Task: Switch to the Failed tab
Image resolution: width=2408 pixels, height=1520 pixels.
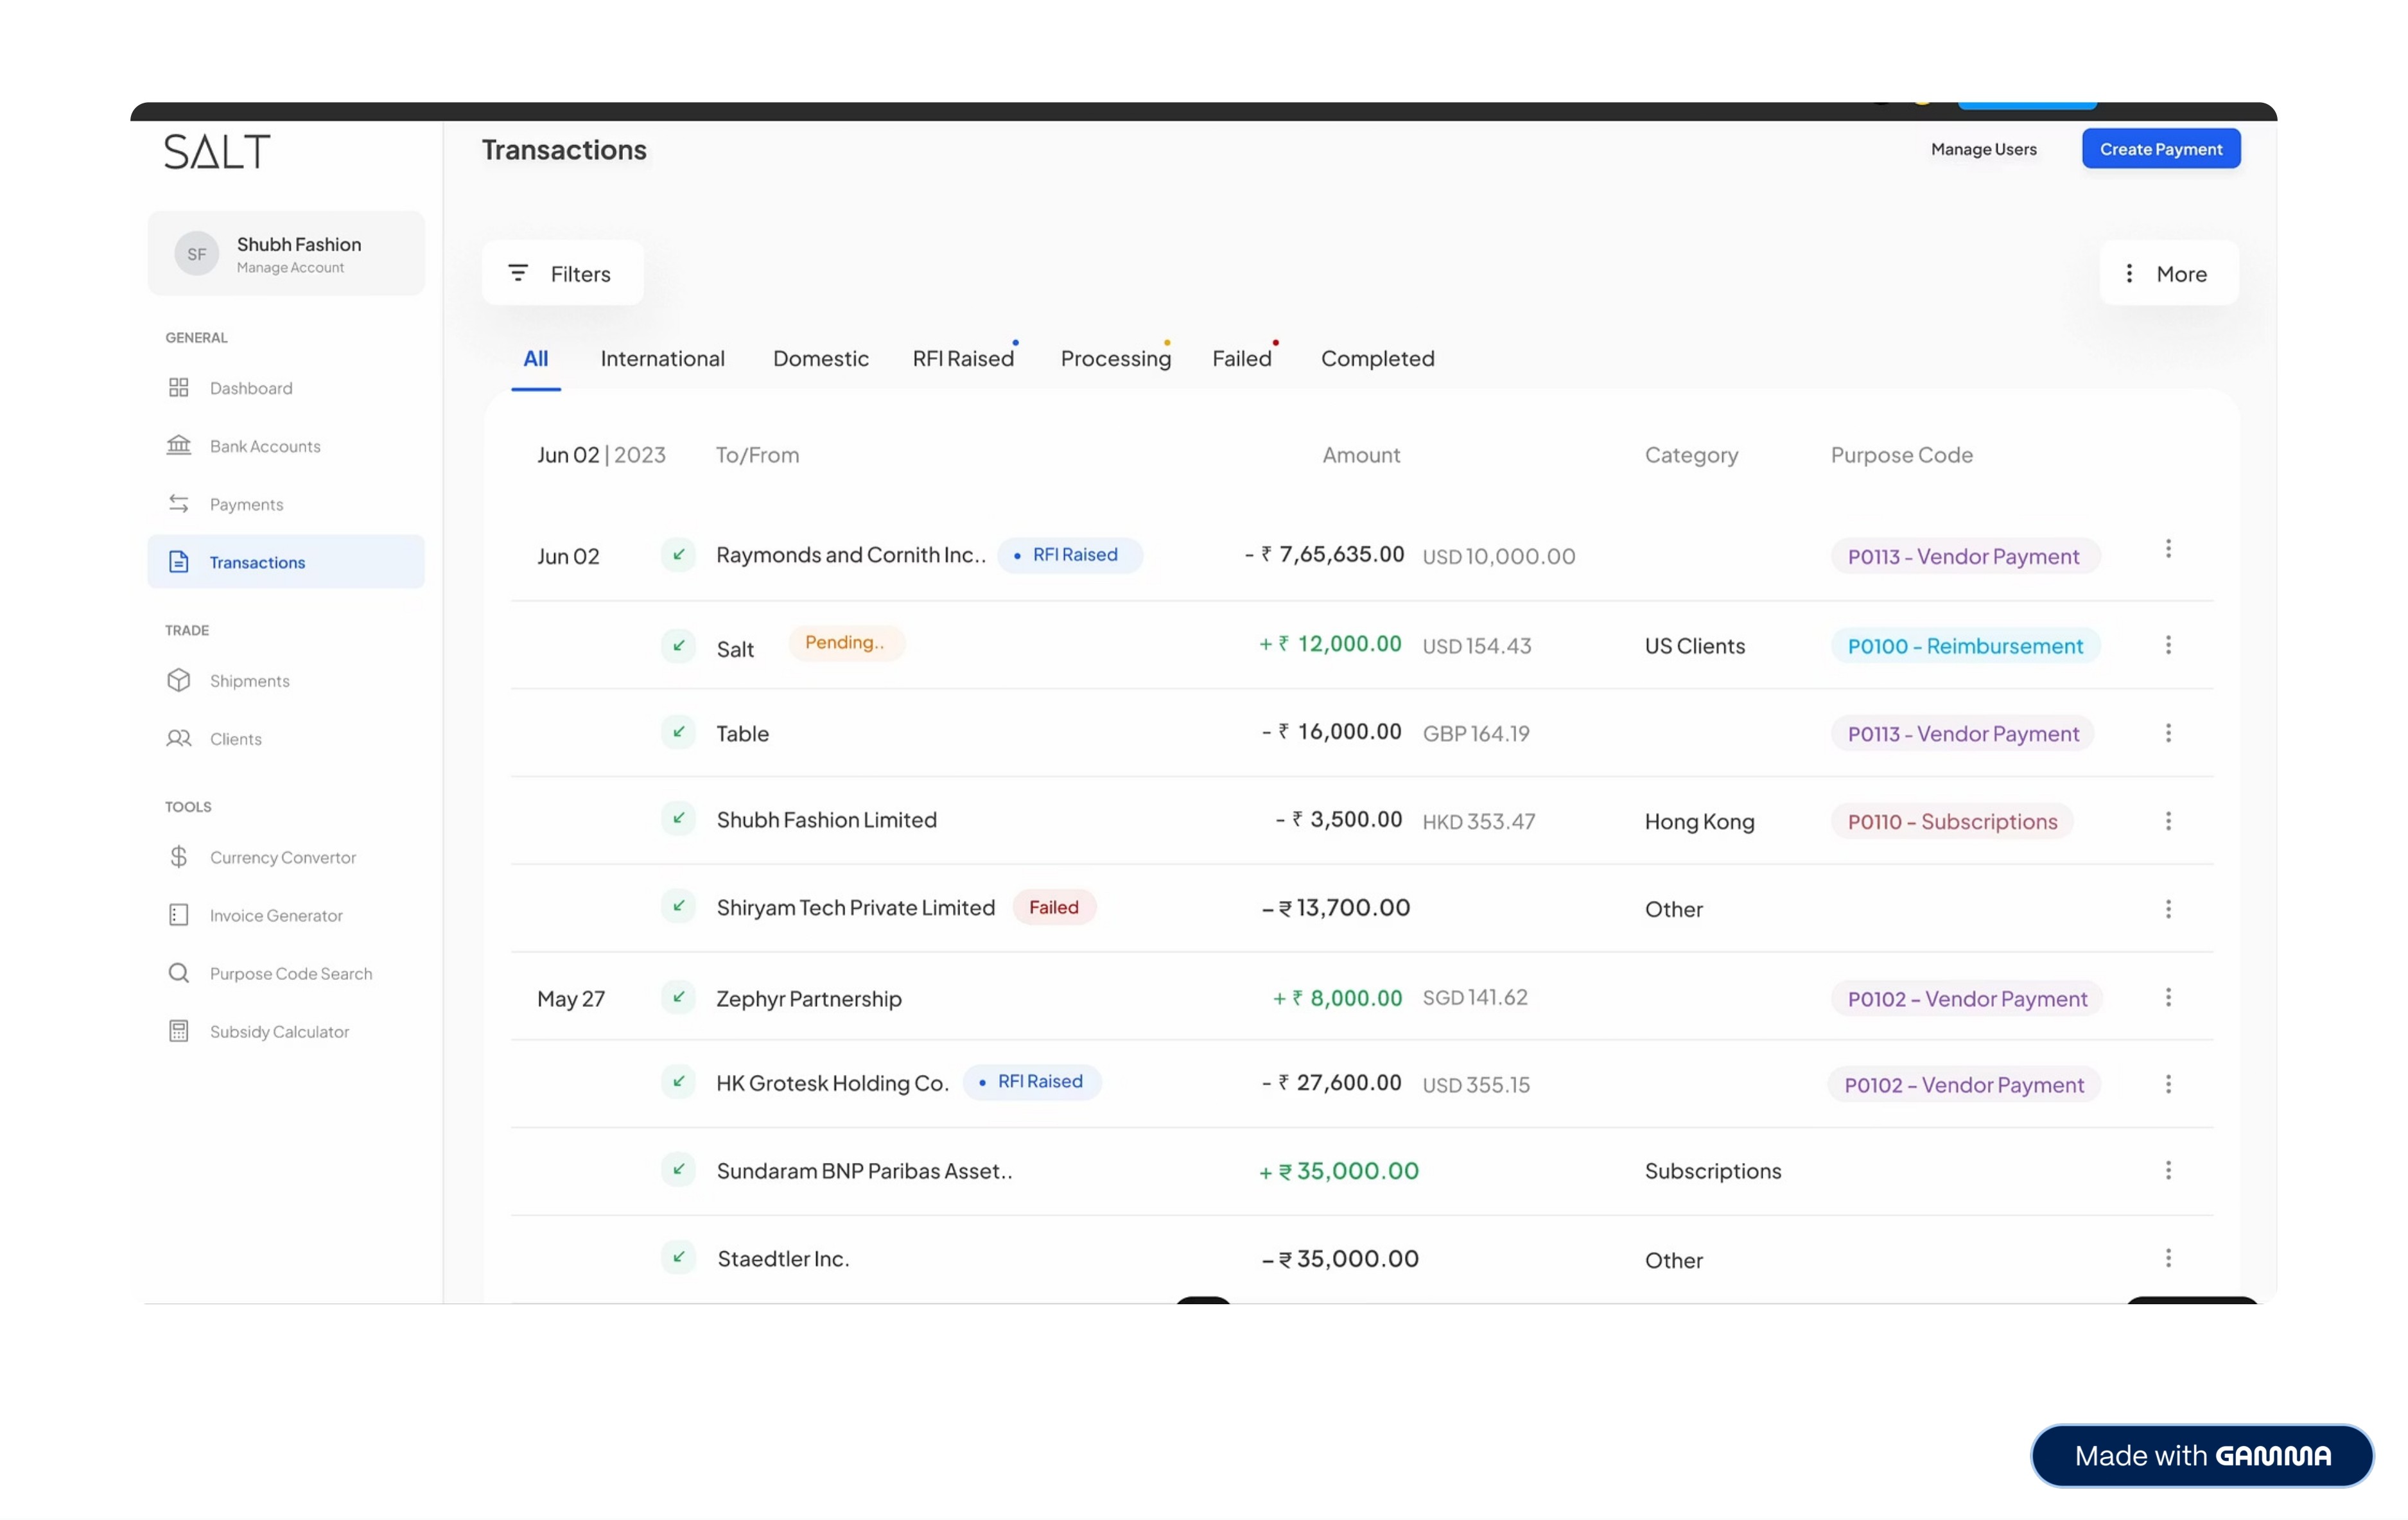Action: coord(1241,358)
